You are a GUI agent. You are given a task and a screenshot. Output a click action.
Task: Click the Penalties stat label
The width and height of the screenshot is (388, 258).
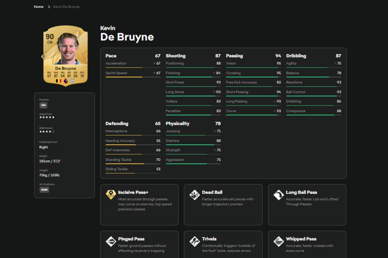tap(173, 111)
